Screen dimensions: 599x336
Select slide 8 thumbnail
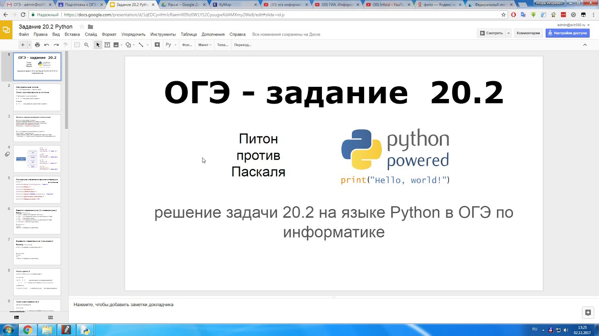[37, 282]
